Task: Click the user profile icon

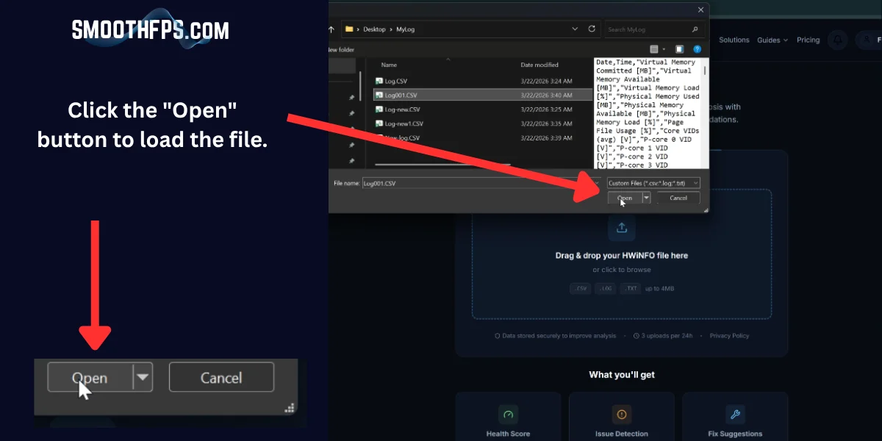Action: click(x=866, y=40)
